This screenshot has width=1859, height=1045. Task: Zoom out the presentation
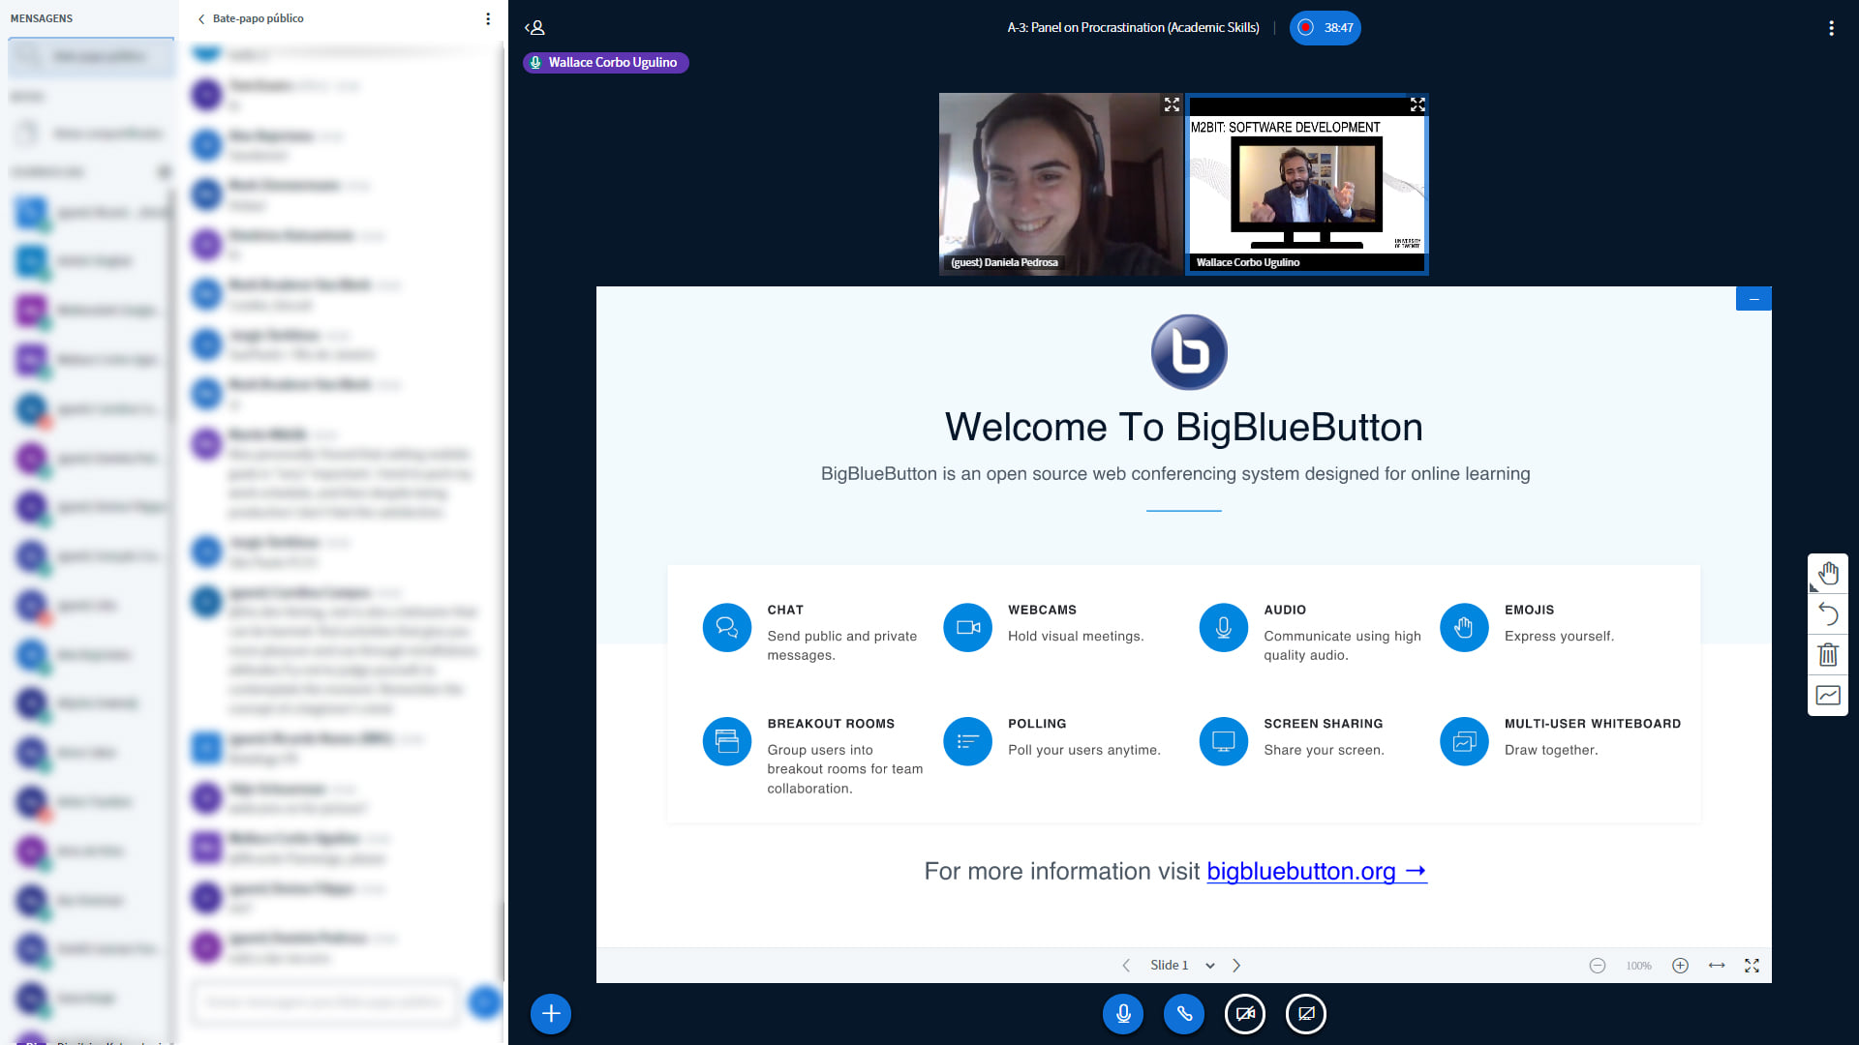coord(1598,966)
